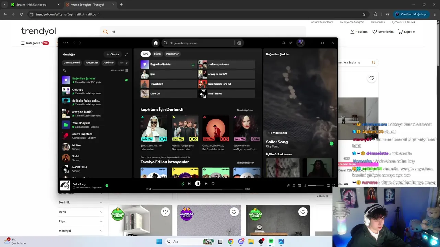The height and width of the screenshot is (247, 440).
Task: Open Discord from the taskbar
Action: tap(241, 242)
